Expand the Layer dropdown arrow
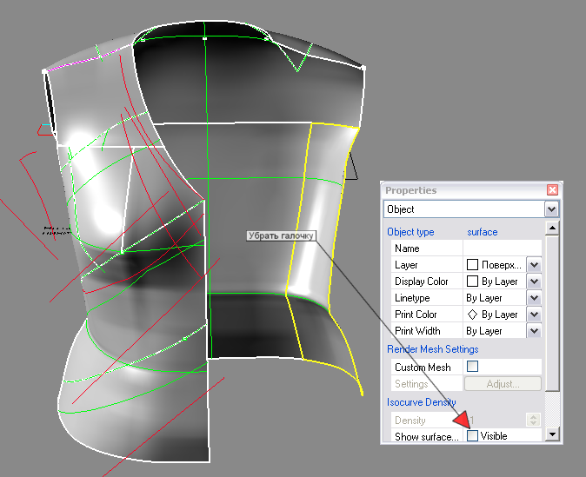This screenshot has width=586, height=477. (534, 265)
